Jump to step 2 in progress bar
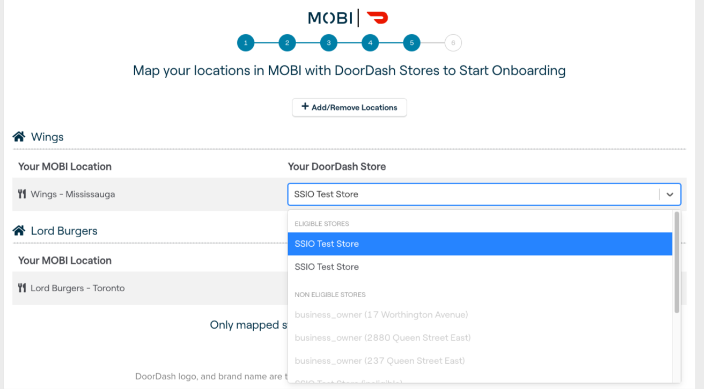The image size is (704, 389). (287, 43)
